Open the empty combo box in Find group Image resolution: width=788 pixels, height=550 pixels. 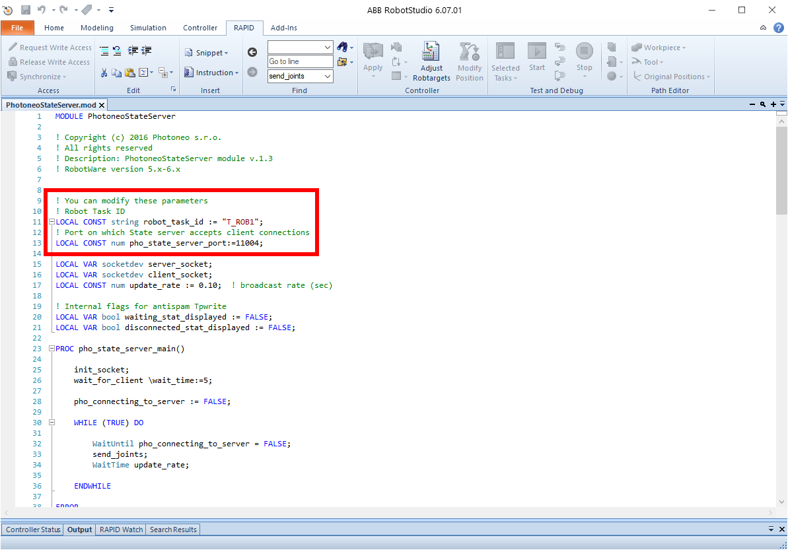click(328, 48)
